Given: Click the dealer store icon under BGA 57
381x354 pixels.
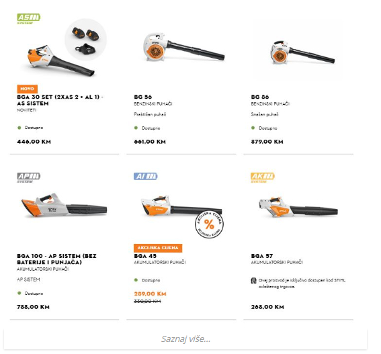Looking at the screenshot, I should pos(253,281).
